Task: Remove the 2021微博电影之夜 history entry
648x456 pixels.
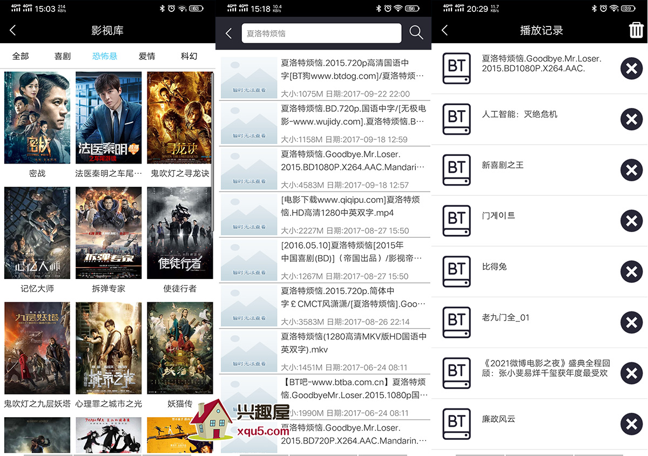Action: tap(631, 373)
